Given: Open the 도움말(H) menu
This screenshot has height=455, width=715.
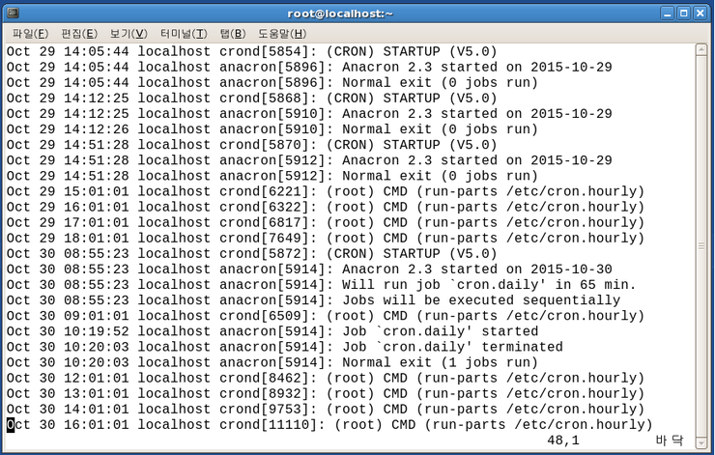Looking at the screenshot, I should tap(282, 33).
